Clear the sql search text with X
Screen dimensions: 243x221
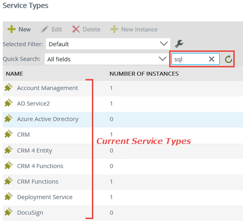tap(211, 59)
